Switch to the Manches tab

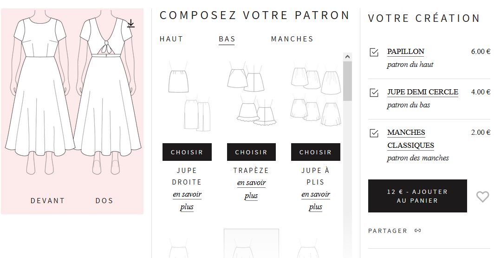point(292,39)
